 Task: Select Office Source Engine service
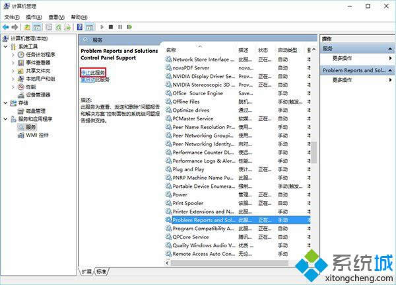(x=238, y=93)
